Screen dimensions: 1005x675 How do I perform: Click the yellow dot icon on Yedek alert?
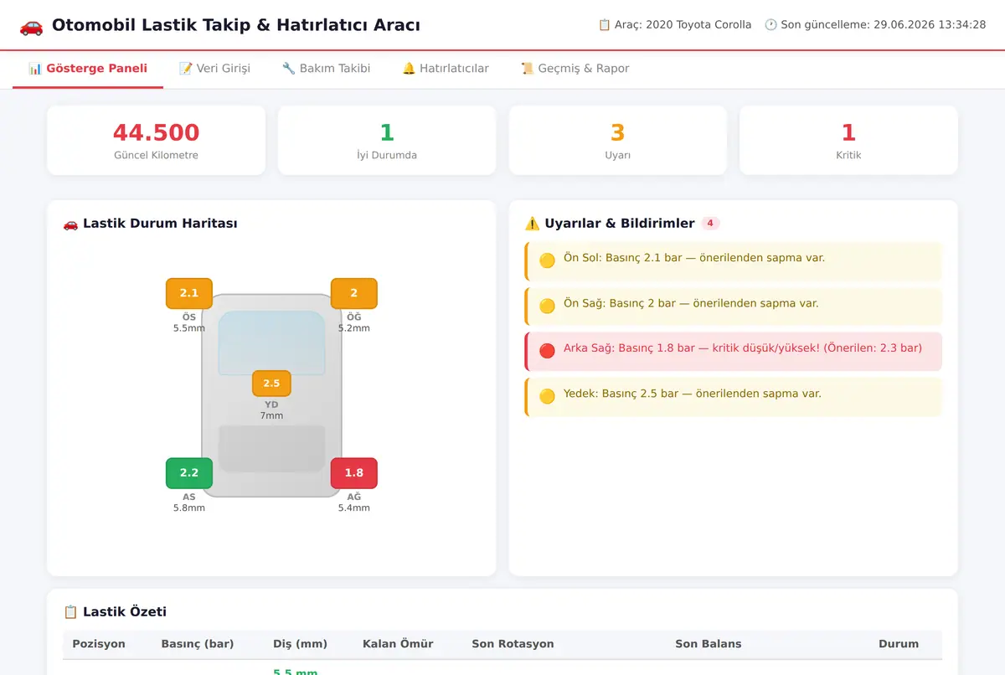[x=547, y=396]
